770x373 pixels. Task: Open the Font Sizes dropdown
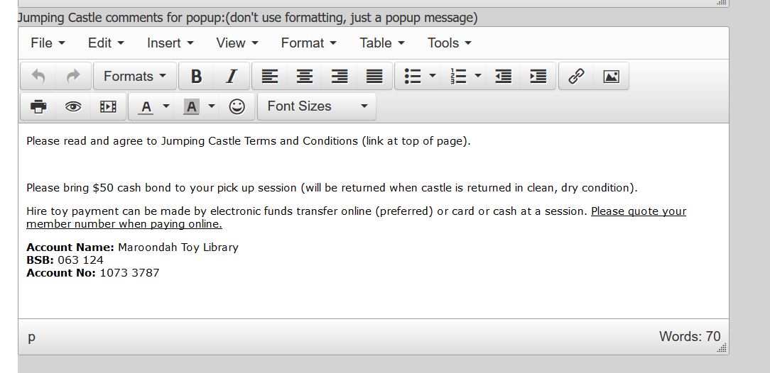(317, 106)
